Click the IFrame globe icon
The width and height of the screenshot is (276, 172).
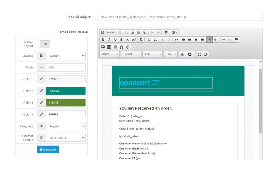[x=128, y=47]
